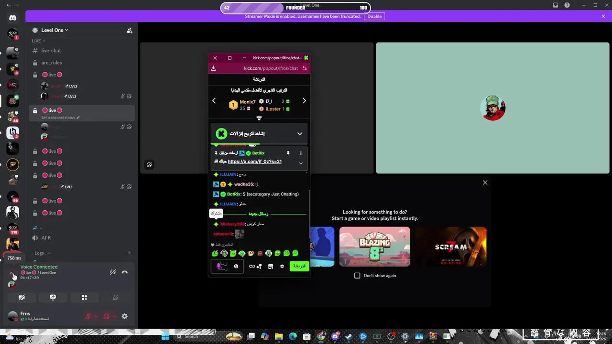Viewport: 612px width, 344px height.
Task: Unmute the microphone
Action: click(x=88, y=316)
